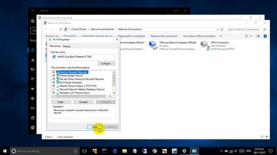Screen dimensions: 277x155
Task: Switch to the Sharing tab
Action: click(x=67, y=46)
